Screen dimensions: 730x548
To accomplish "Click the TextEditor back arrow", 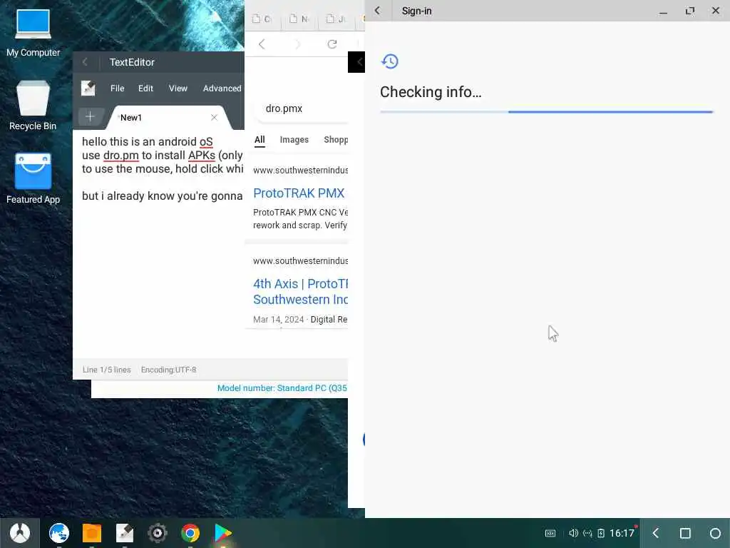I will 86,62.
